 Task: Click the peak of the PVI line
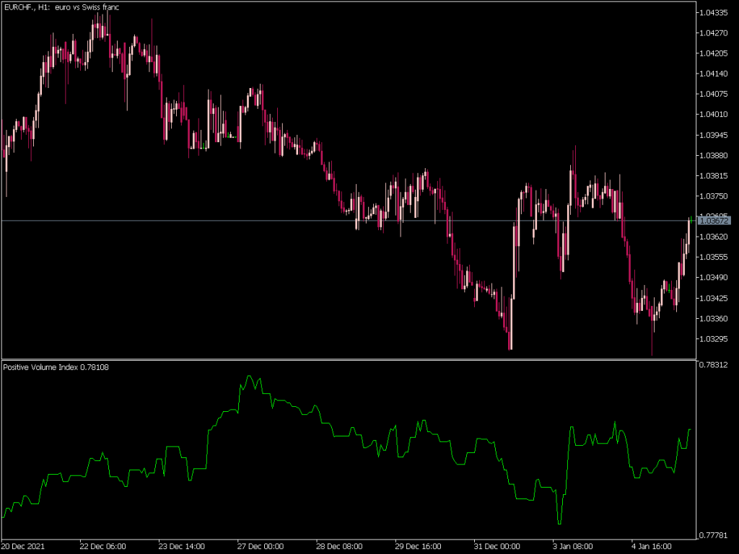[250, 377]
